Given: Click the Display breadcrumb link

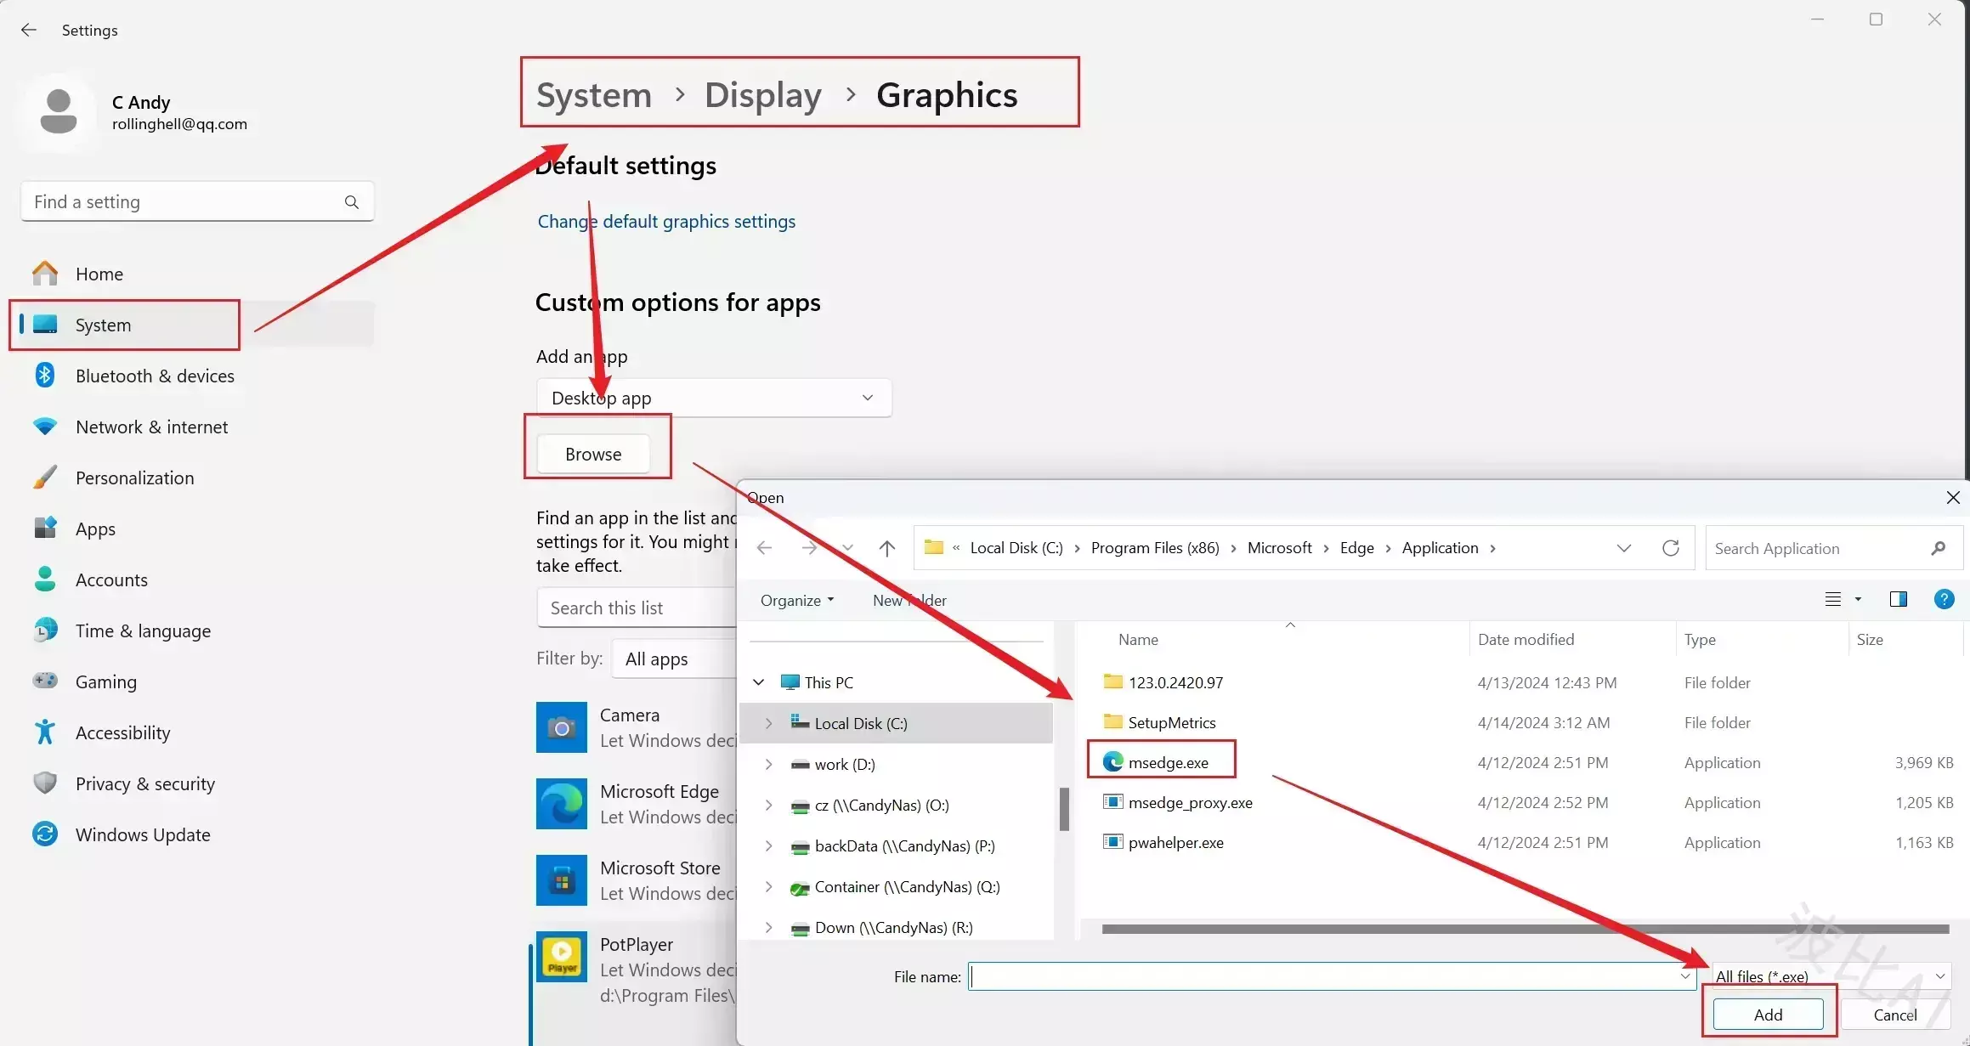Looking at the screenshot, I should tap(762, 95).
